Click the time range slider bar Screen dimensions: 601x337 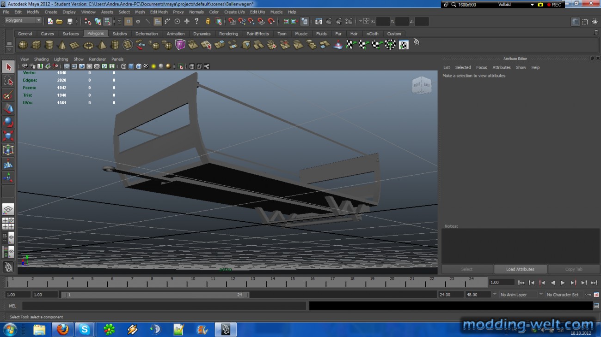coord(155,295)
